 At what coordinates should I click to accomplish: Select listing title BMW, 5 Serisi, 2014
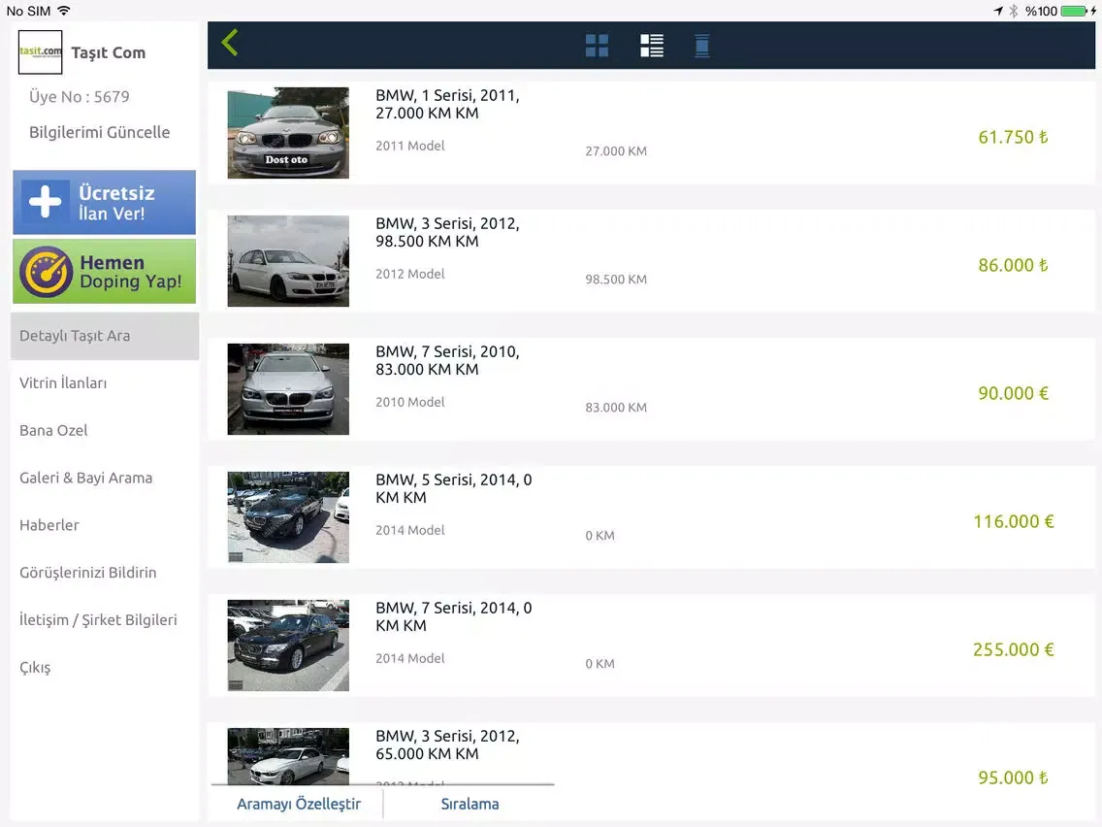coord(454,488)
